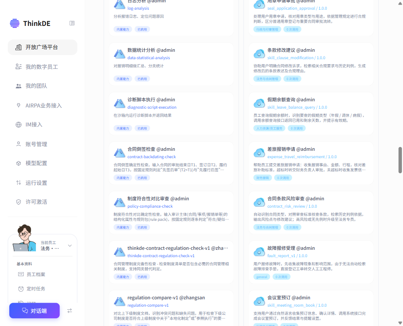Viewport: 403px width, 326px height.
Task: Click the scrollbar down arrow
Action: click(400, 323)
